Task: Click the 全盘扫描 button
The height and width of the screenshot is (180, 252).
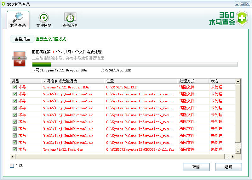Action: pos(22,39)
